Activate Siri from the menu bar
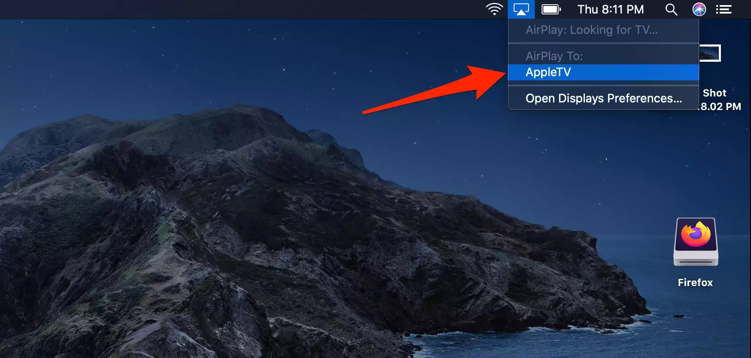751x358 pixels. pyautogui.click(x=699, y=9)
